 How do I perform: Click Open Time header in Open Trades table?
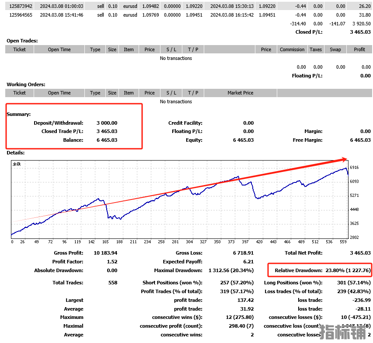point(59,49)
